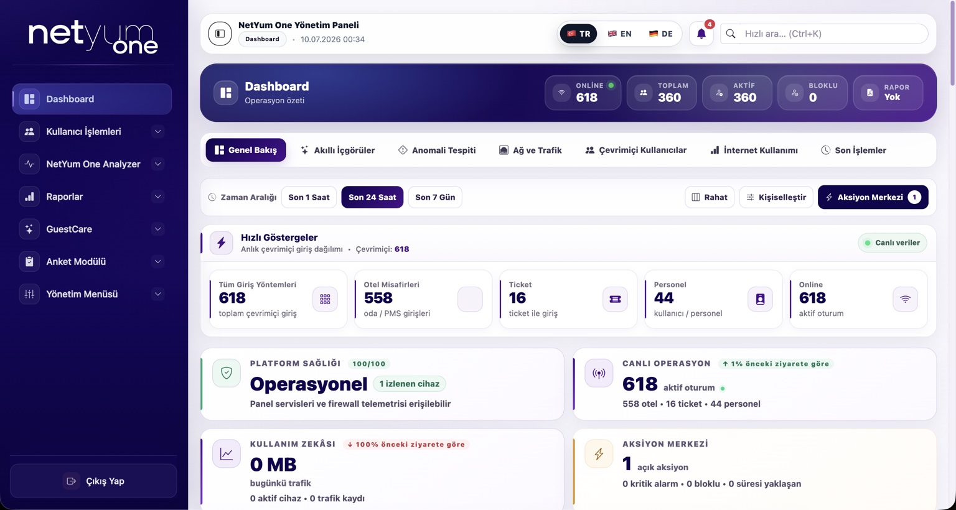Click the page vertical scrollbar
This screenshot has width=956, height=510.
(x=952, y=44)
